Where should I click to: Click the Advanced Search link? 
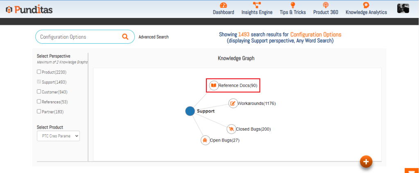click(153, 37)
